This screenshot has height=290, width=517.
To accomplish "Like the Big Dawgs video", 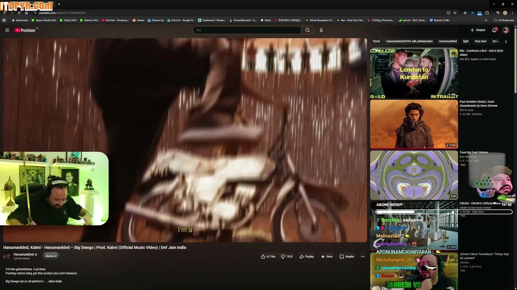I will click(x=268, y=257).
